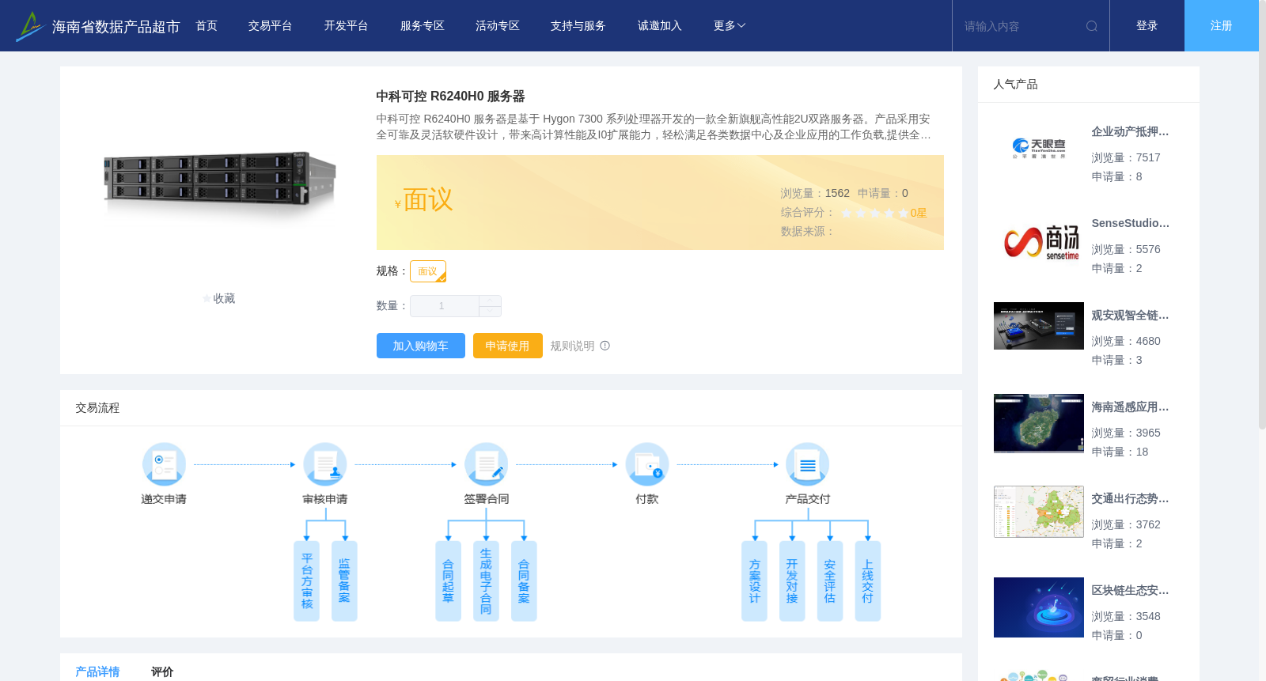Image resolution: width=1266 pixels, height=681 pixels.
Task: Click the 中科可控 R6240H0 服务器 title
Action: [450, 96]
